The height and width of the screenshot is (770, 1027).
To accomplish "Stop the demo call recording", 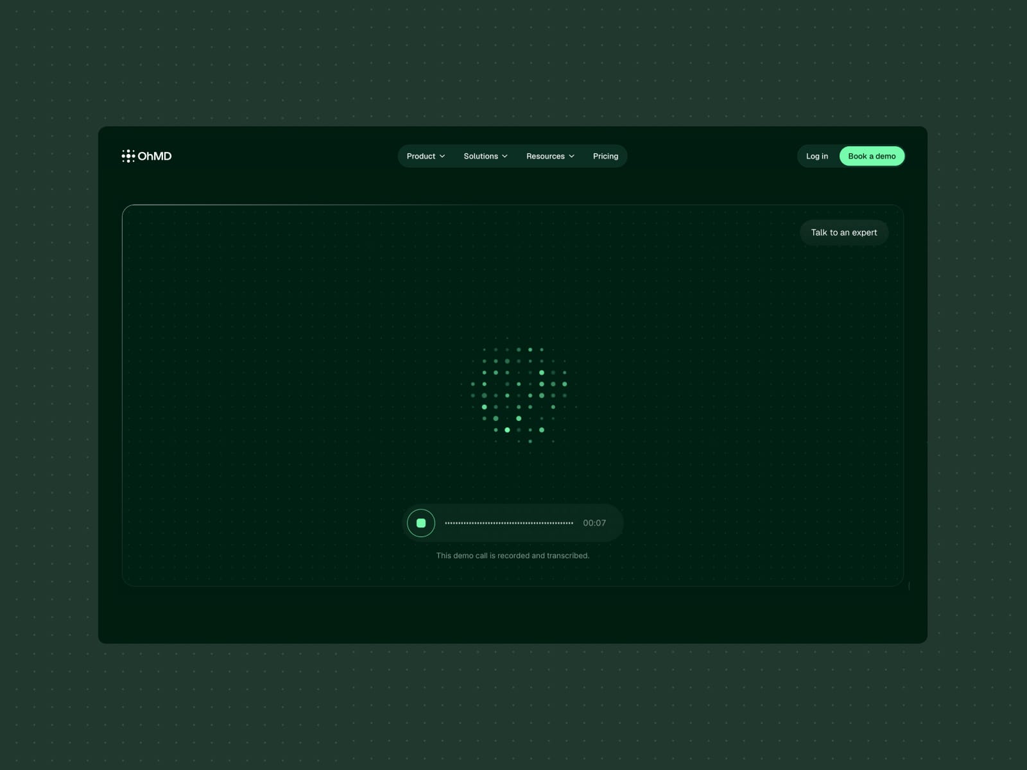I will (421, 523).
